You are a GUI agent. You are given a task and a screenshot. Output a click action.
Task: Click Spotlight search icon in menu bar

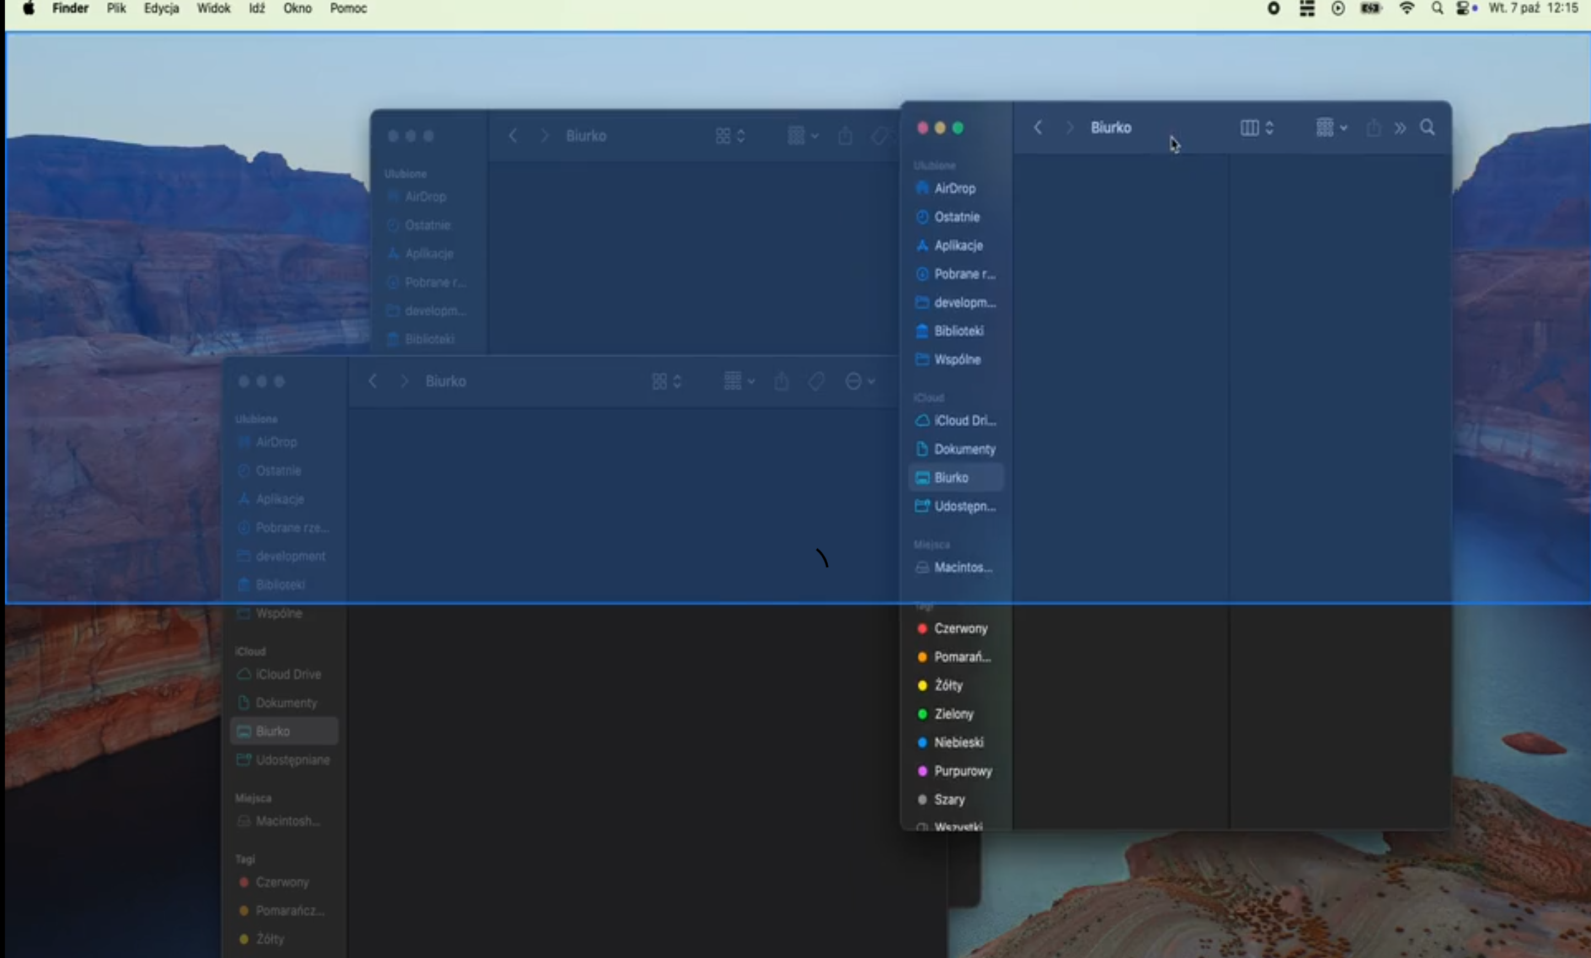tap(1437, 8)
